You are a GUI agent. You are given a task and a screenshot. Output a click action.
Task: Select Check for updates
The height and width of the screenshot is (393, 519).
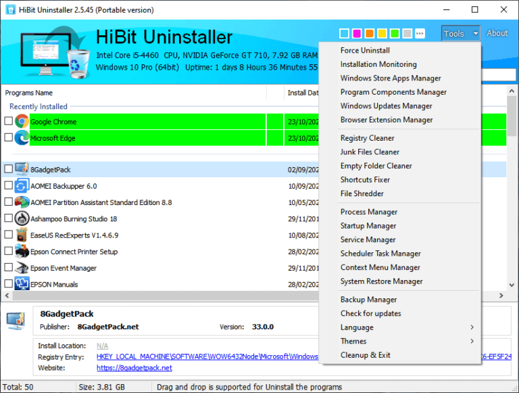click(371, 313)
